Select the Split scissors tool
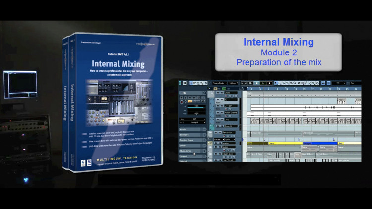Image resolution: width=372 pixels, height=209 pixels. tap(284, 83)
